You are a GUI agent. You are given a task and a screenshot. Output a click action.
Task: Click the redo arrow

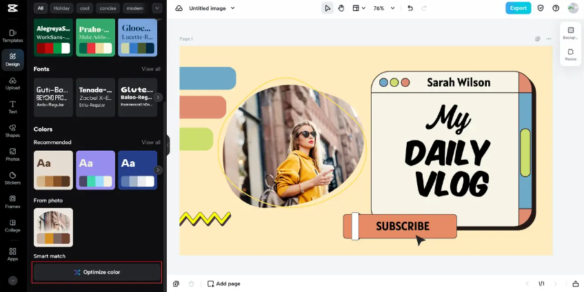(x=423, y=8)
